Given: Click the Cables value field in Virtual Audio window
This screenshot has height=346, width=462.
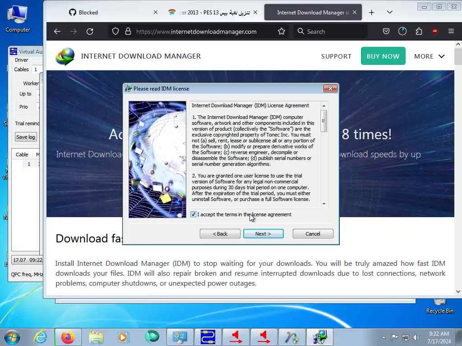Looking at the screenshot, I should [x=37, y=69].
